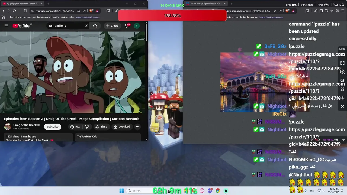Toggle fullscreen in the puzzle side toolbar

(x=342, y=63)
